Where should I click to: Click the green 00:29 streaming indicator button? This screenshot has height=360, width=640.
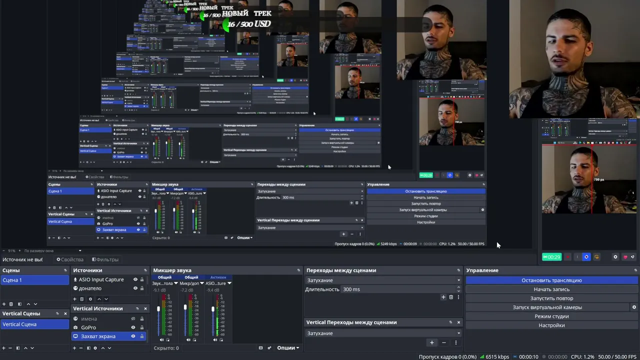click(x=551, y=257)
